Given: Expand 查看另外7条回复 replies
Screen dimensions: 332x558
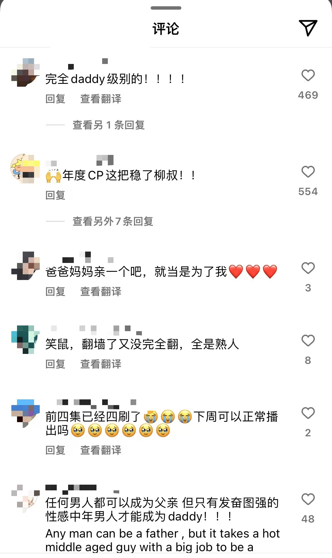Looking at the screenshot, I should pyautogui.click(x=113, y=221).
